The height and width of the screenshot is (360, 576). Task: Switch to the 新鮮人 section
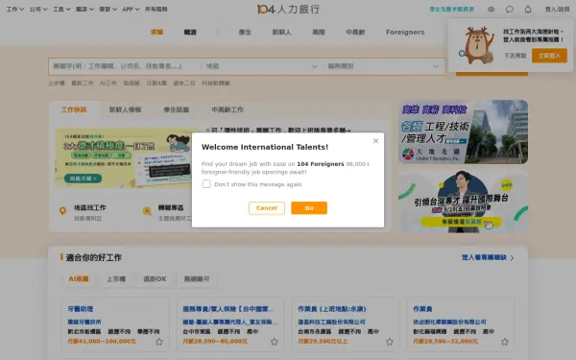(281, 32)
